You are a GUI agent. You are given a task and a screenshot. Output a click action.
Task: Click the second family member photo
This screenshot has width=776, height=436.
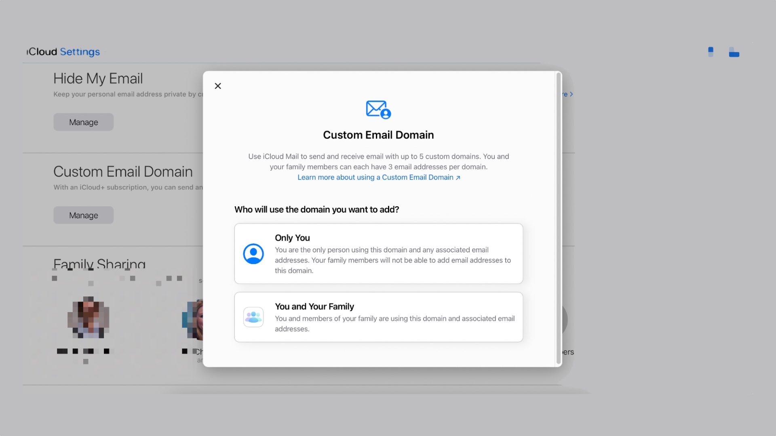click(x=193, y=320)
